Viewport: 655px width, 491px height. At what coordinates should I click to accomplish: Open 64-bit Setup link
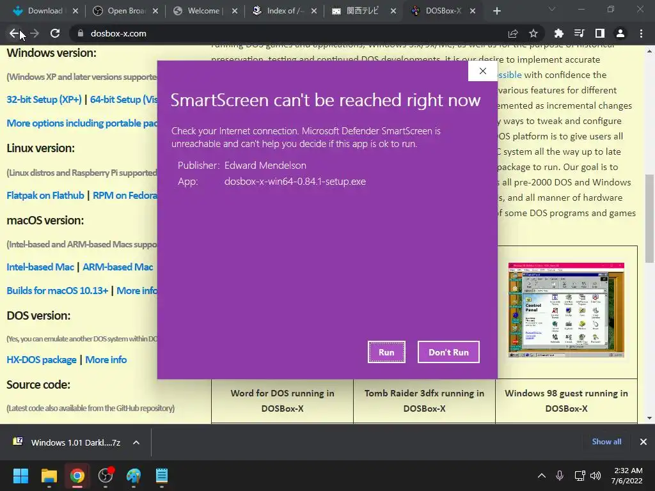[123, 99]
